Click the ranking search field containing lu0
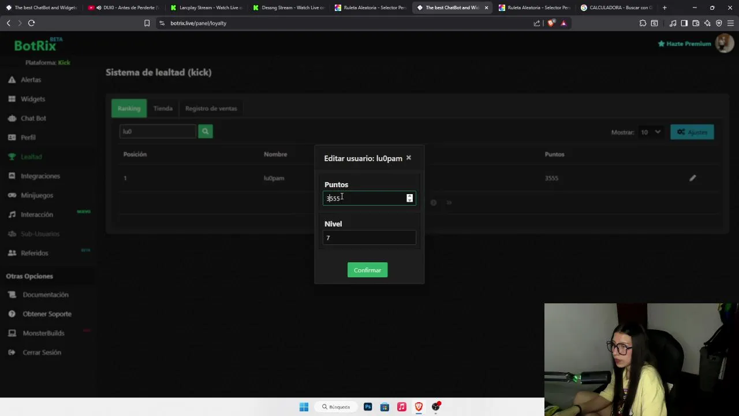Screen dimensions: 739x416 [x=158, y=132]
